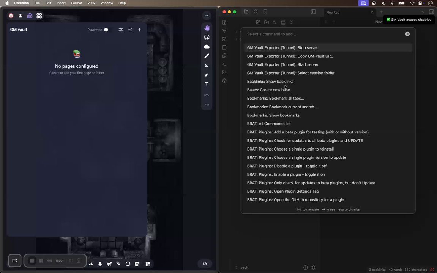Open the 5ft grid scale selector
The image size is (437, 273).
(205, 264)
